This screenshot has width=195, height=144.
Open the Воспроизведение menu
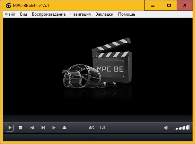(49, 14)
